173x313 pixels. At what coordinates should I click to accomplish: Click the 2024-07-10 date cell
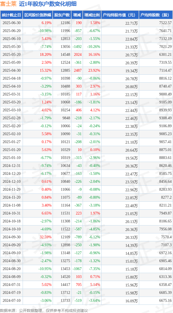[11, 300]
